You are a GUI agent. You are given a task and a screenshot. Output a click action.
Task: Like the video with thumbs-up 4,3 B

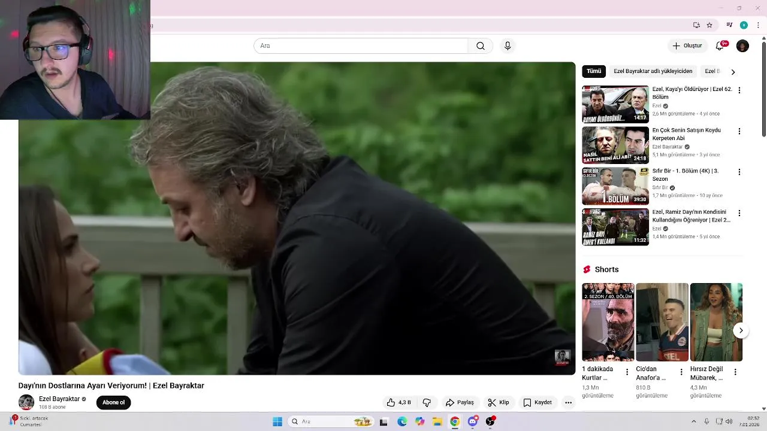tap(398, 403)
